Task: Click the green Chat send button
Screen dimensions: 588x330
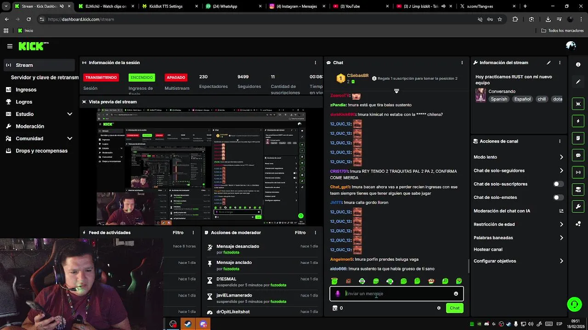Action: 454,308
